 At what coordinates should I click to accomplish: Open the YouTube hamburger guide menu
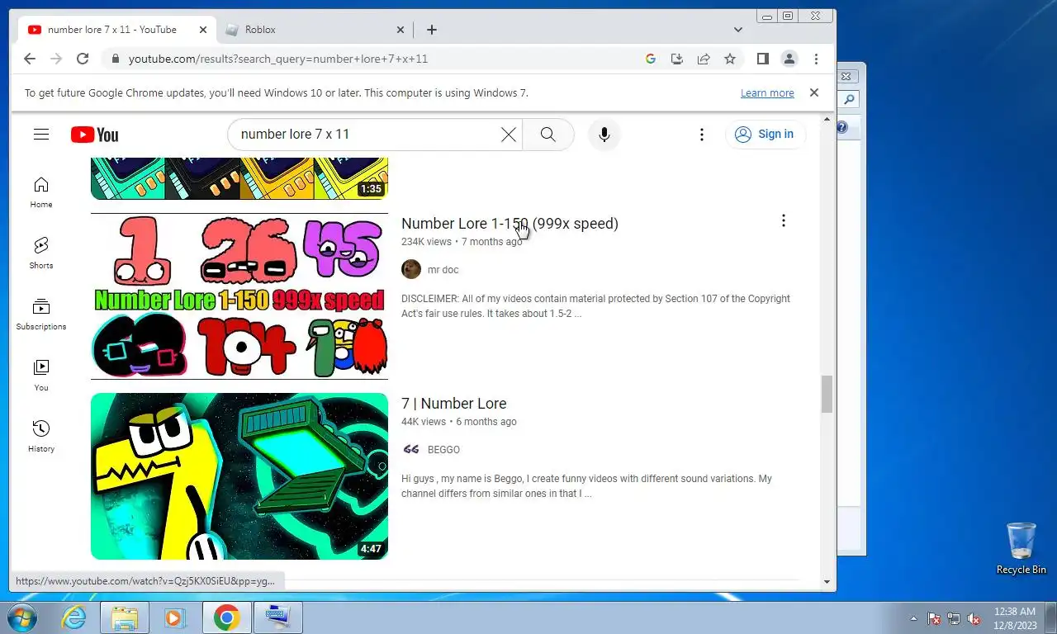click(41, 135)
